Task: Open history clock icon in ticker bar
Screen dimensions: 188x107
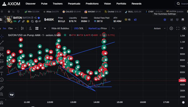Action: (x=18, y=12)
